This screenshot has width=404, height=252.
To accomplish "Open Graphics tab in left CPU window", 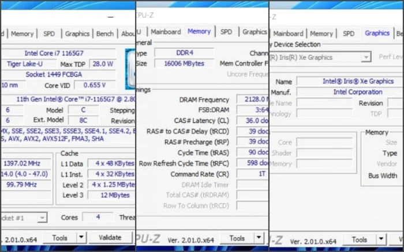I will (77, 33).
